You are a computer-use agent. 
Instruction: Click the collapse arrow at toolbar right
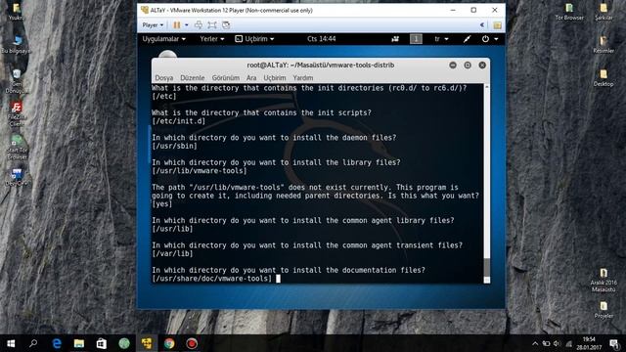pos(482,25)
